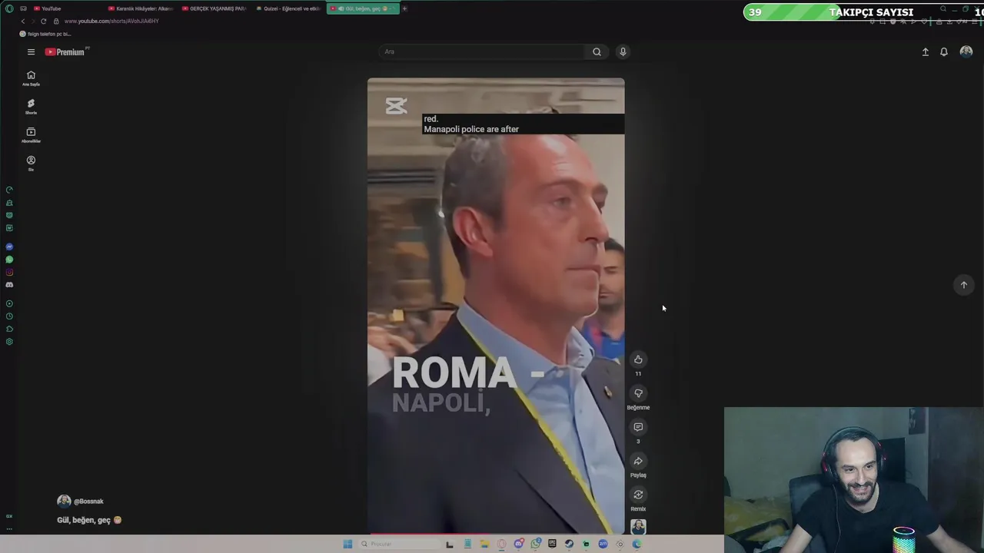Viewport: 984px width, 553px height.
Task: Open the Windows Start menu
Action: pos(347,544)
